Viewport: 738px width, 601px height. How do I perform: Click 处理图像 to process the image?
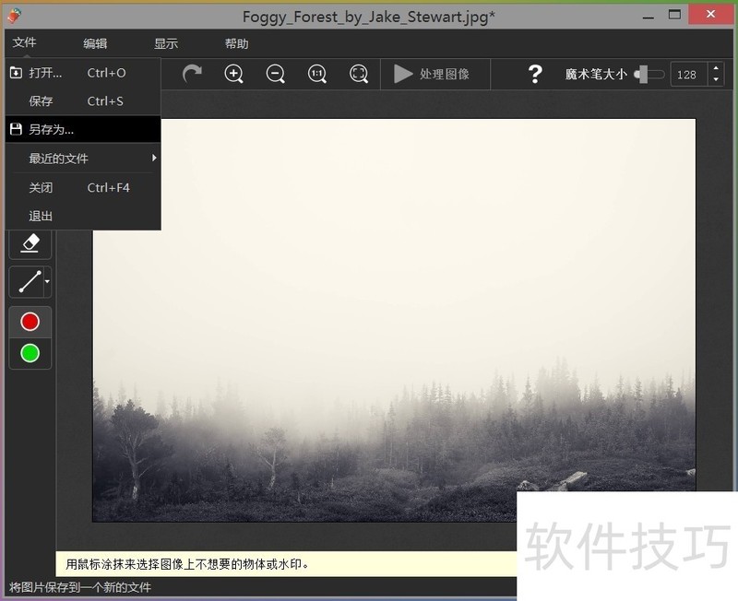434,75
